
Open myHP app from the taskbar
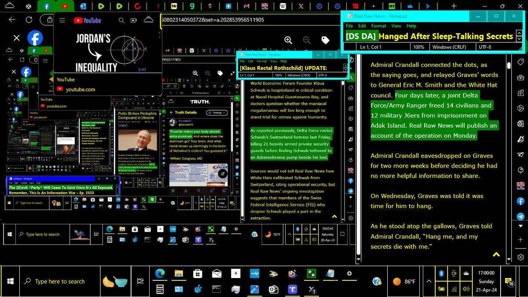255,274
